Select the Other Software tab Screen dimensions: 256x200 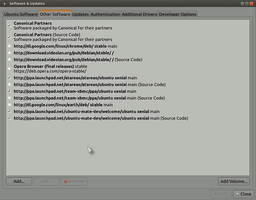coord(55,14)
